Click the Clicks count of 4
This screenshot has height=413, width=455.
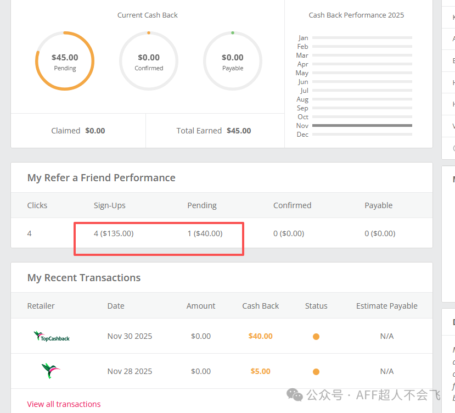point(29,233)
